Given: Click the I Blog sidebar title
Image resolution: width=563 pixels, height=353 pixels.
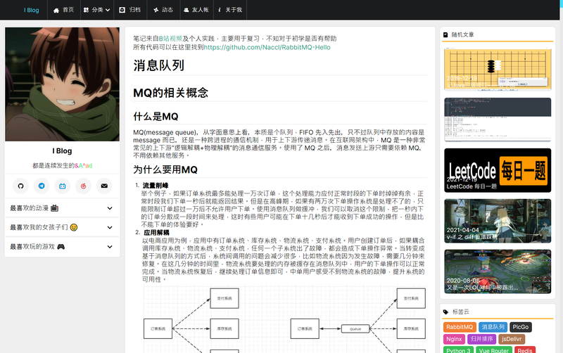Looking at the screenshot, I should (62, 151).
